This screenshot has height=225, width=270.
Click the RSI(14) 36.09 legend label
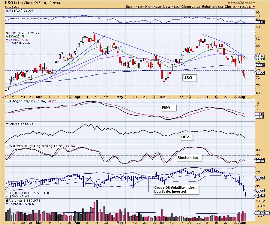21,10
